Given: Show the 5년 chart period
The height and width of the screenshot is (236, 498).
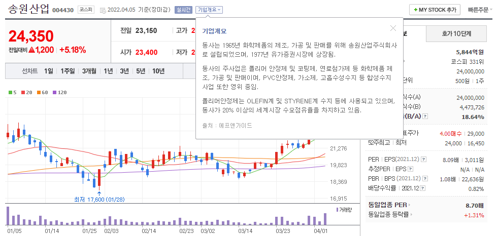Looking at the screenshot, I should (x=141, y=71).
